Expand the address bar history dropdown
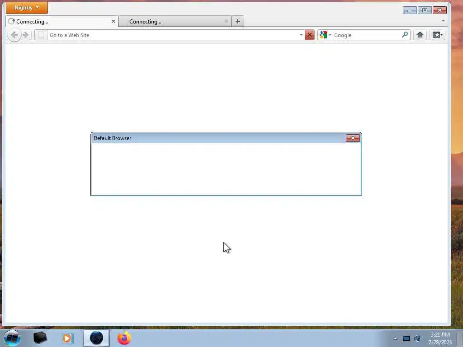 tap(301, 35)
